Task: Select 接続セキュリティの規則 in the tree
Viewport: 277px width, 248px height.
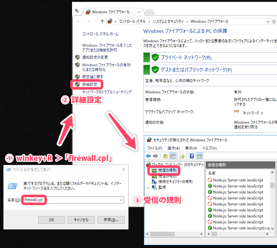Action: click(175, 182)
